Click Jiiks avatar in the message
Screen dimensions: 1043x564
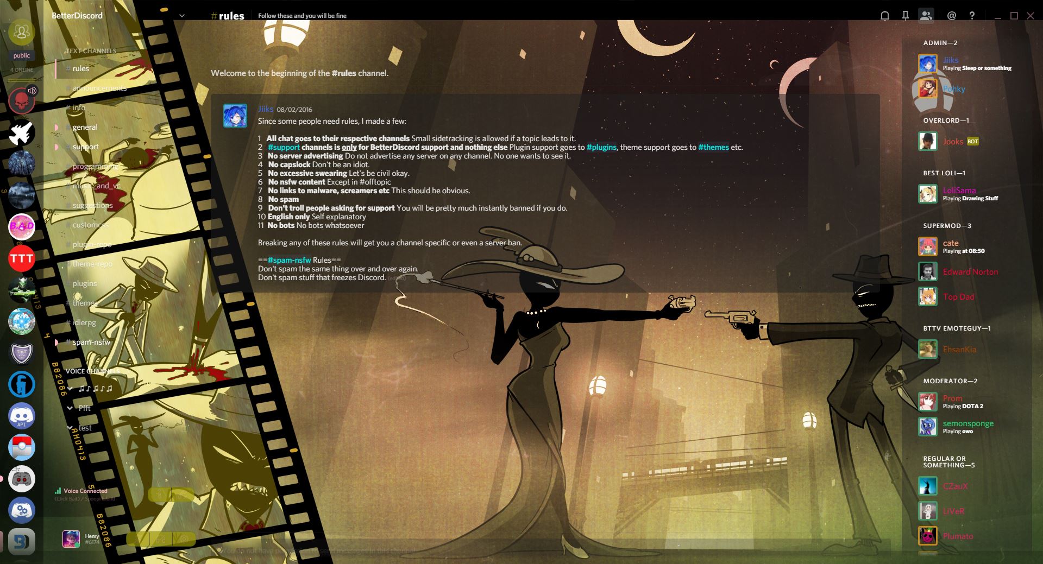235,116
